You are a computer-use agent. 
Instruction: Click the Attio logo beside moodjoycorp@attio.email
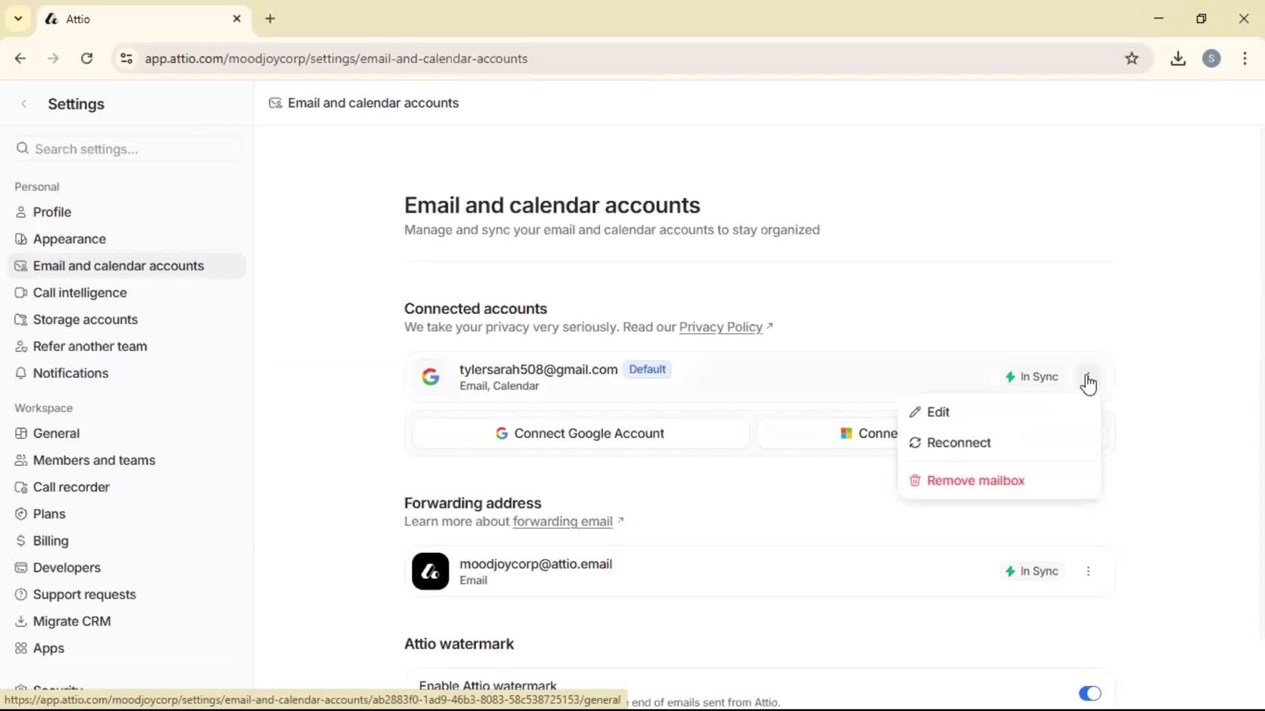430,571
